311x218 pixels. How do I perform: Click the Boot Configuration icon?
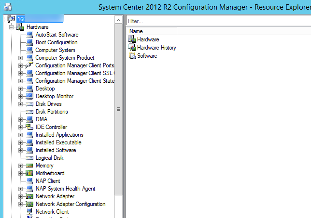(x=29, y=42)
